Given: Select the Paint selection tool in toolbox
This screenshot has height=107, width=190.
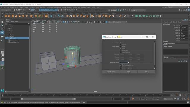Looking at the screenshot, I should [x=2, y=29].
